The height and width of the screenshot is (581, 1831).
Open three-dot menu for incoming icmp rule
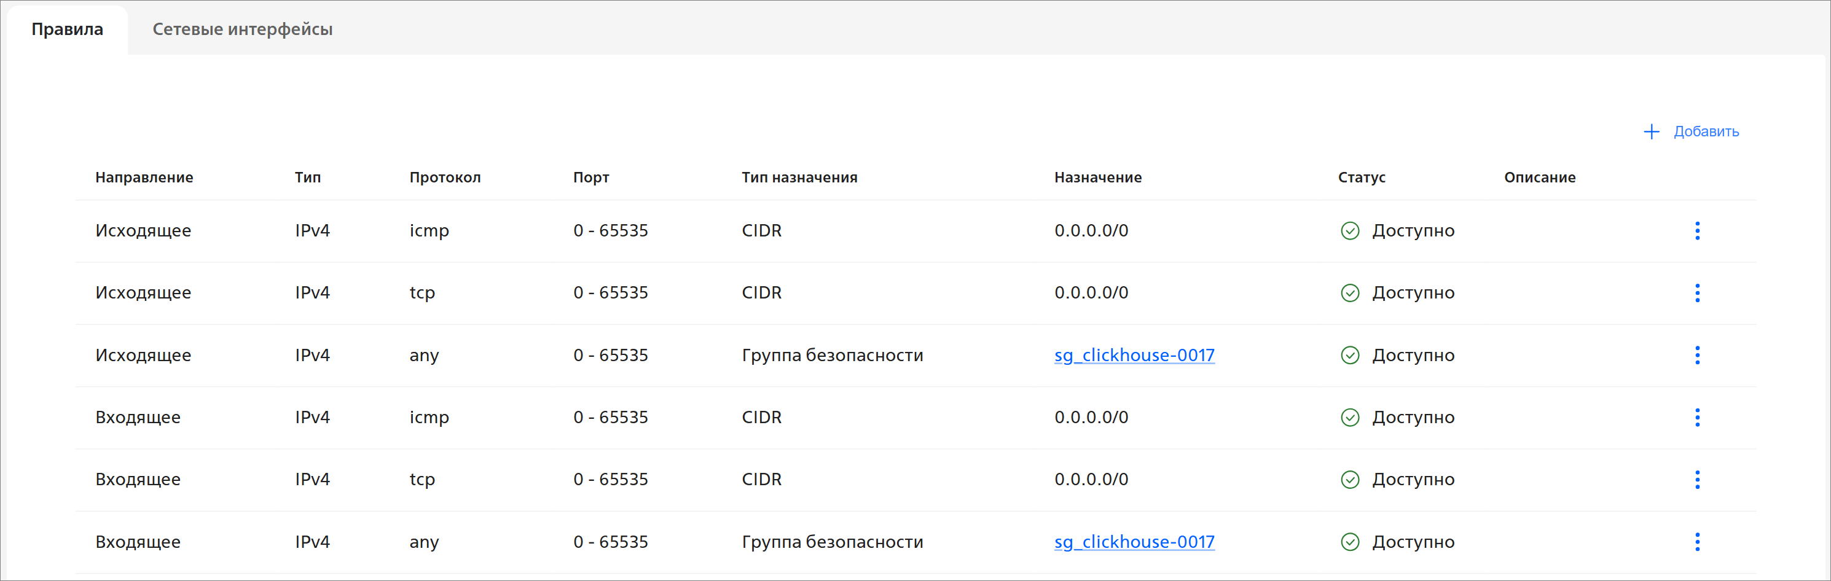tap(1696, 418)
